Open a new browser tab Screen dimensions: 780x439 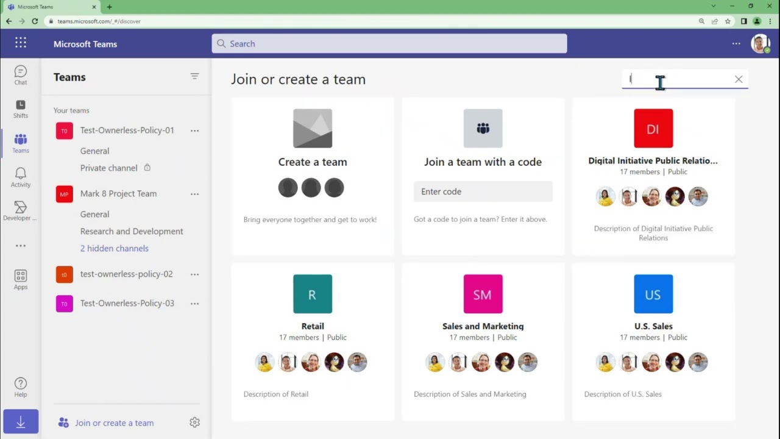point(110,7)
